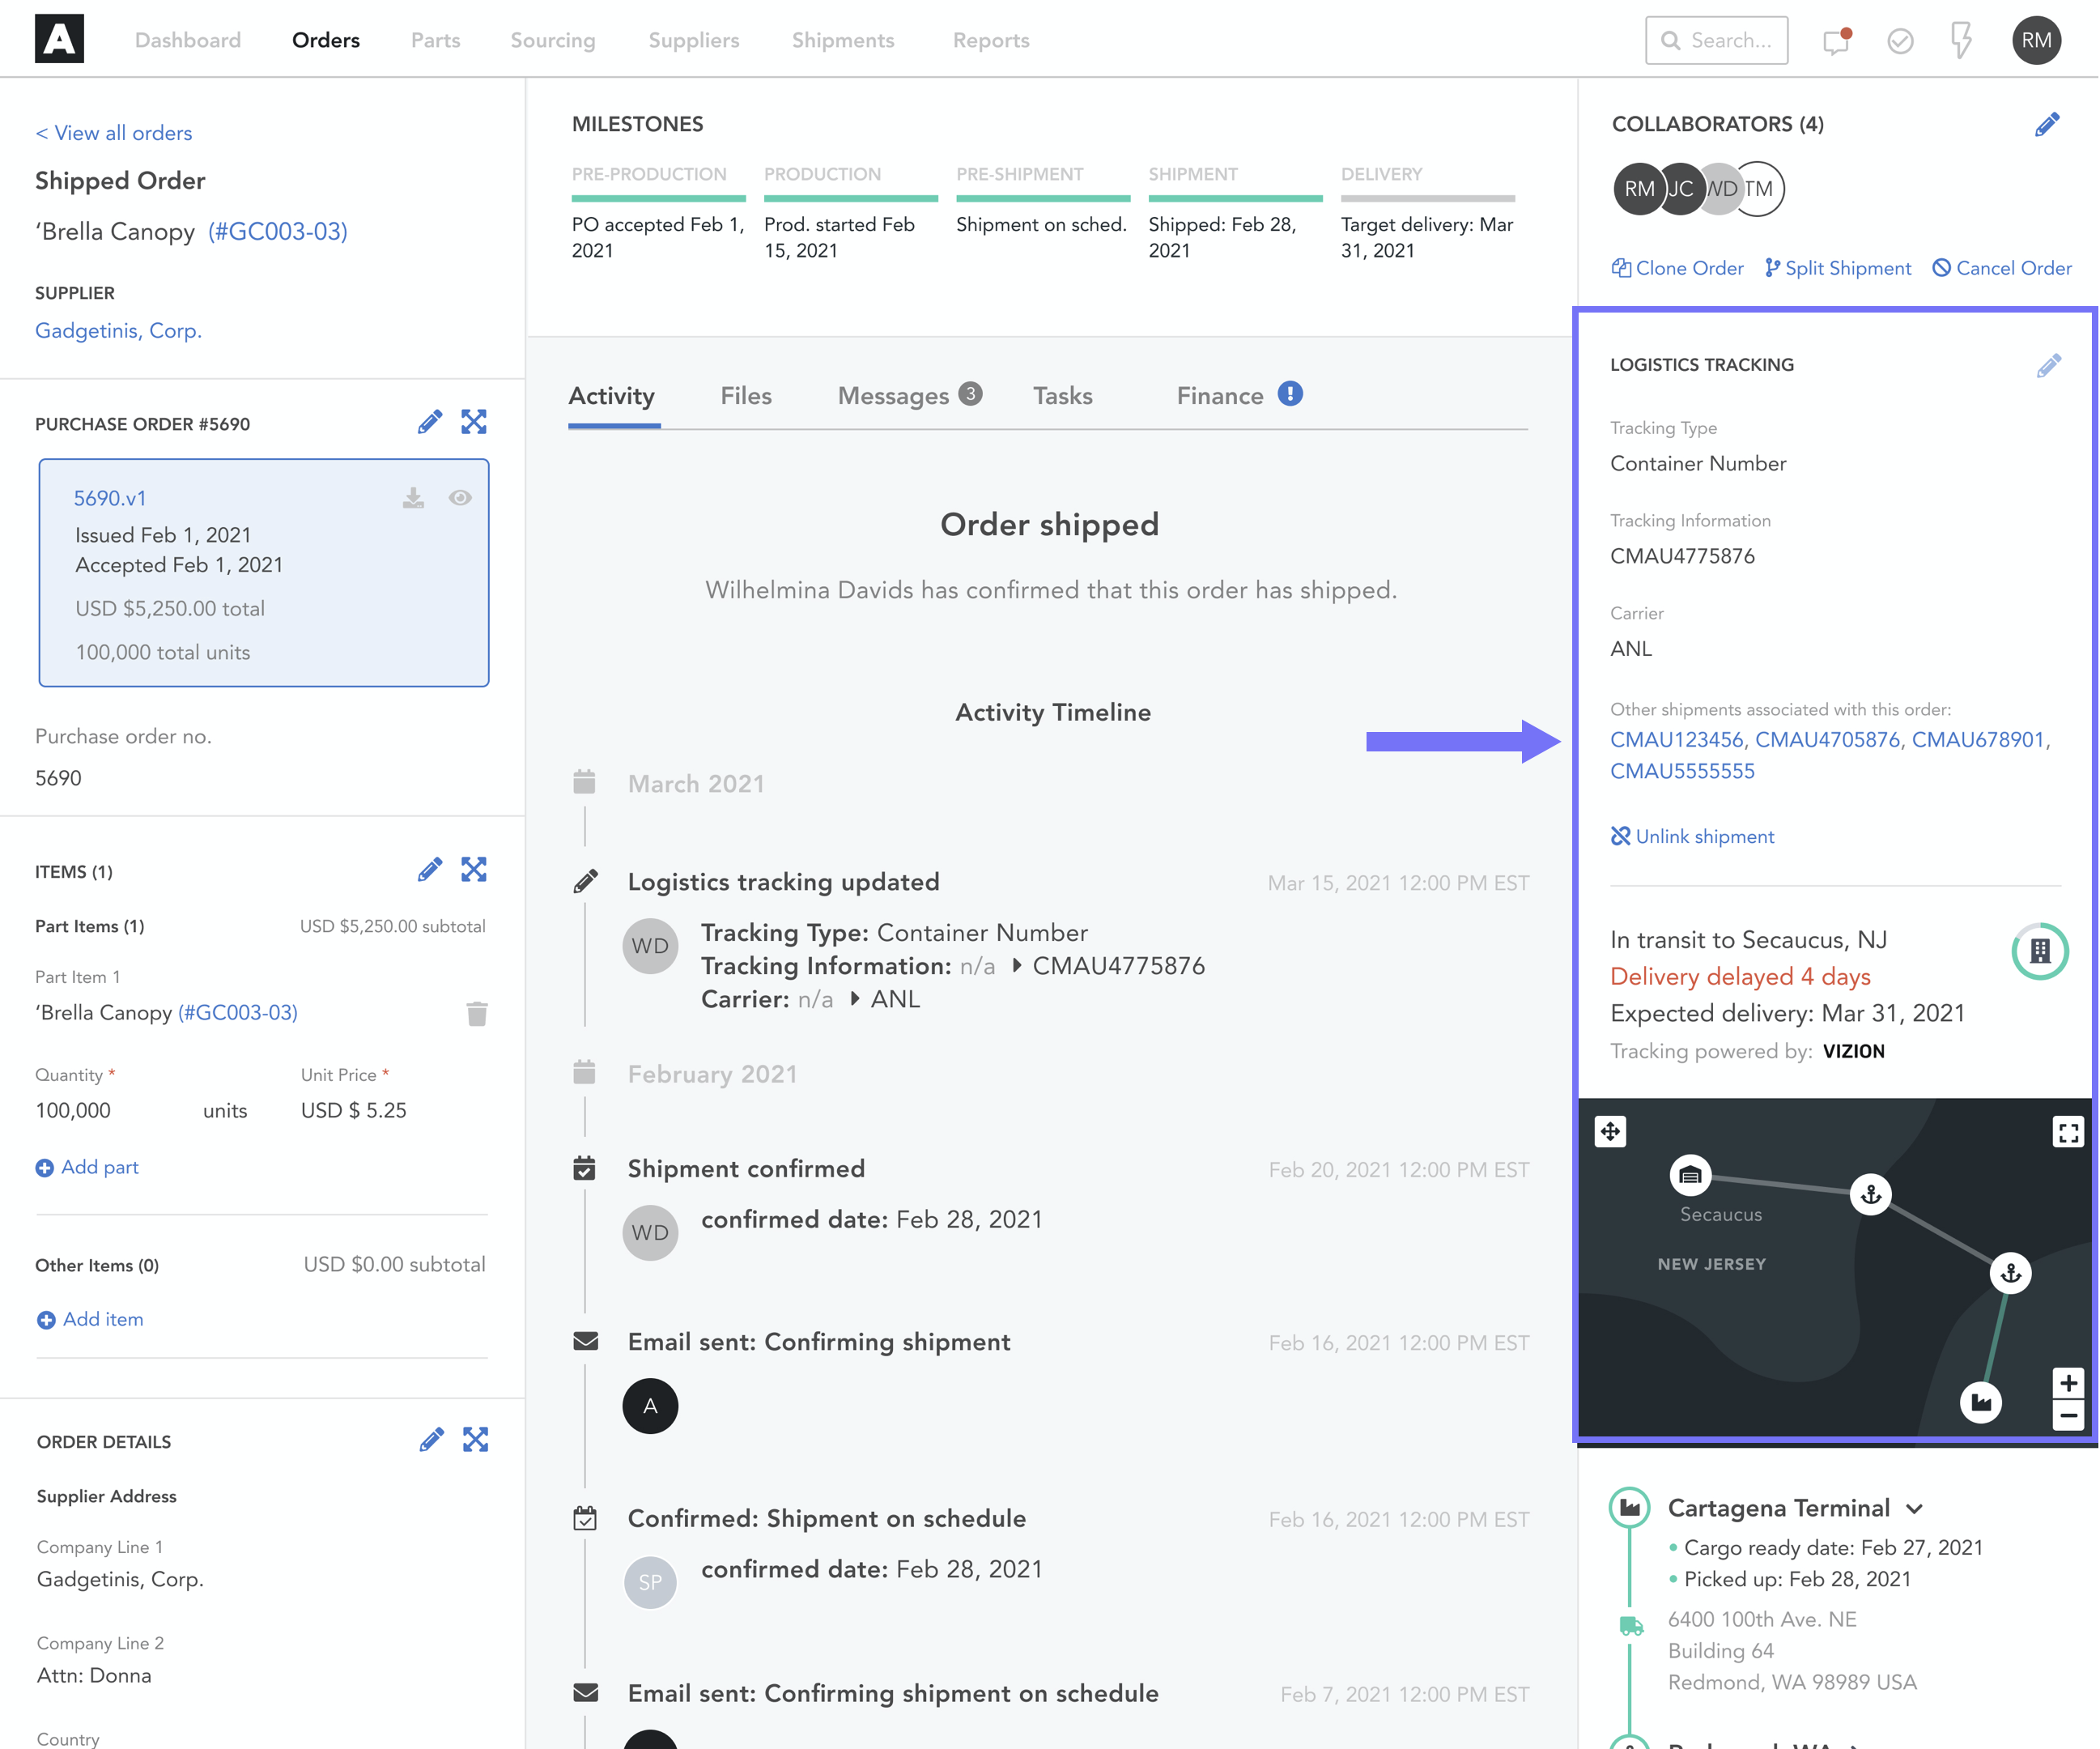This screenshot has height=1749, width=2100.
Task: Click the upper anchor port marker on map
Action: (1871, 1194)
